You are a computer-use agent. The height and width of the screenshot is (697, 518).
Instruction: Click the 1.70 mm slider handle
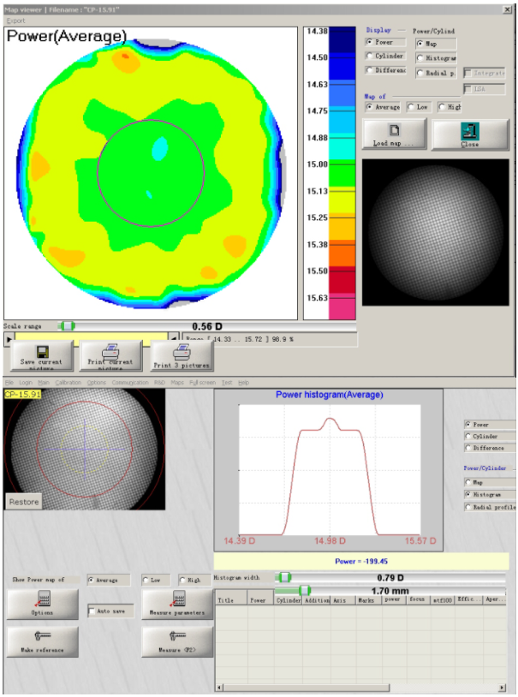point(304,590)
